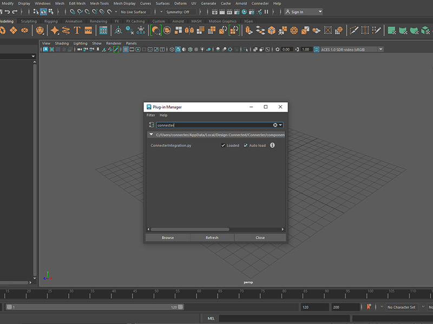Viewport: 433px width, 324px height.
Task: Switch to the Rigging shelf tab
Action: [51, 21]
